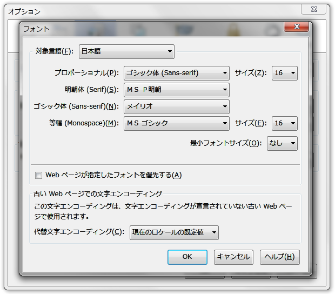Click the ゴシック体 (Sans-serif)(N) label
The image size is (335, 294).
[76, 106]
